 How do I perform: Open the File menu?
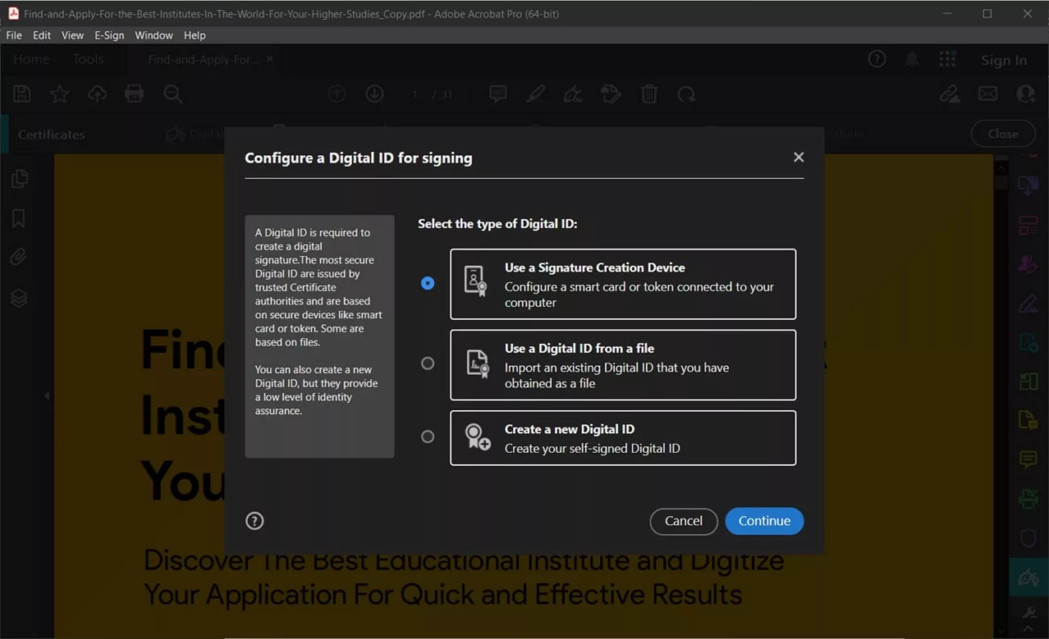[x=13, y=35]
